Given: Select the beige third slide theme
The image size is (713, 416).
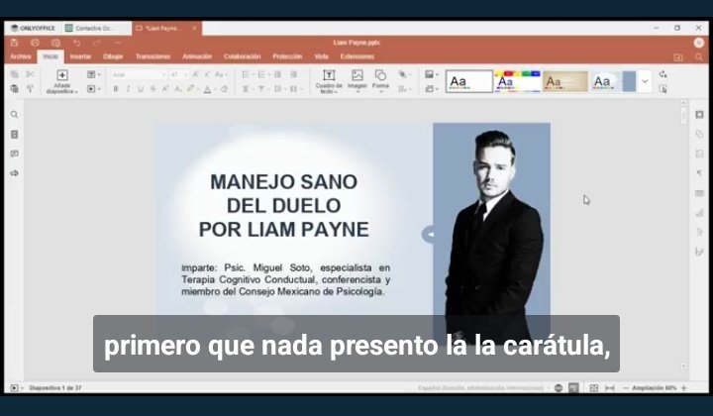Looking at the screenshot, I should coord(565,81).
